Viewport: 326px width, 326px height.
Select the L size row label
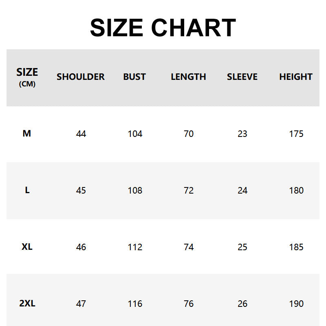[x=27, y=190]
